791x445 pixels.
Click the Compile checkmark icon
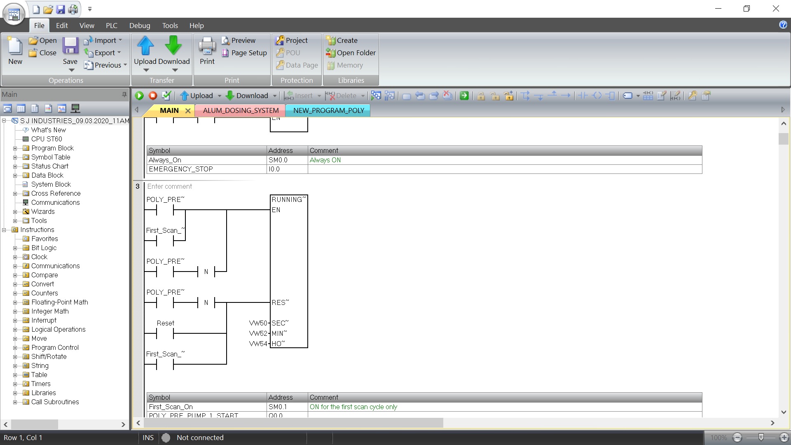(166, 96)
